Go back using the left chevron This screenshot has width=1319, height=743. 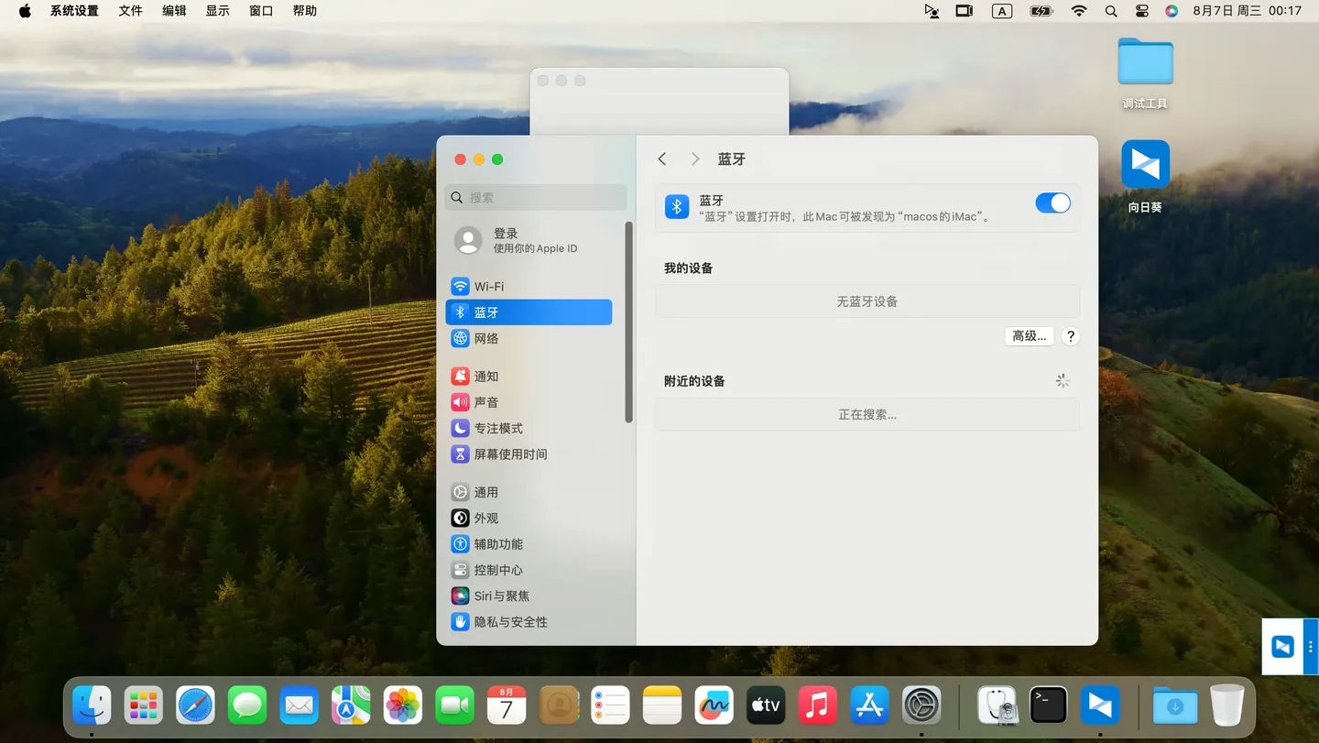point(662,159)
